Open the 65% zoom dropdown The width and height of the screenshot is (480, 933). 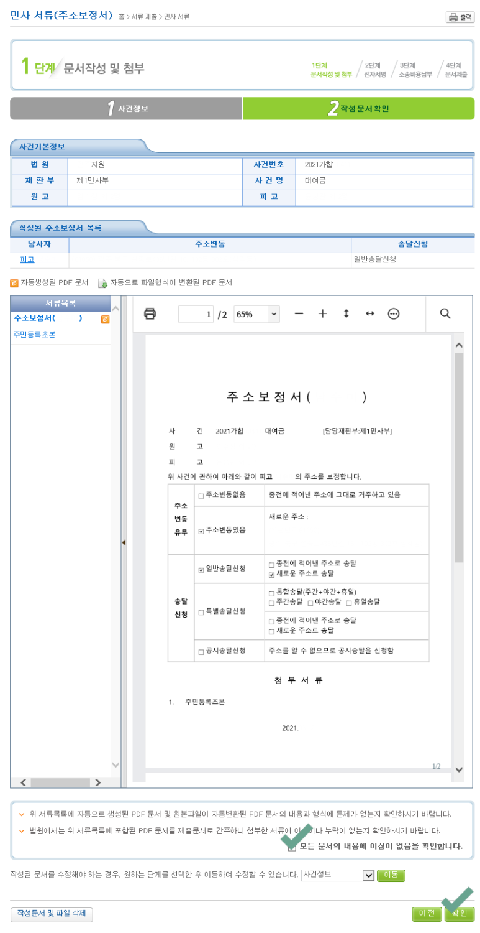pyautogui.click(x=256, y=314)
